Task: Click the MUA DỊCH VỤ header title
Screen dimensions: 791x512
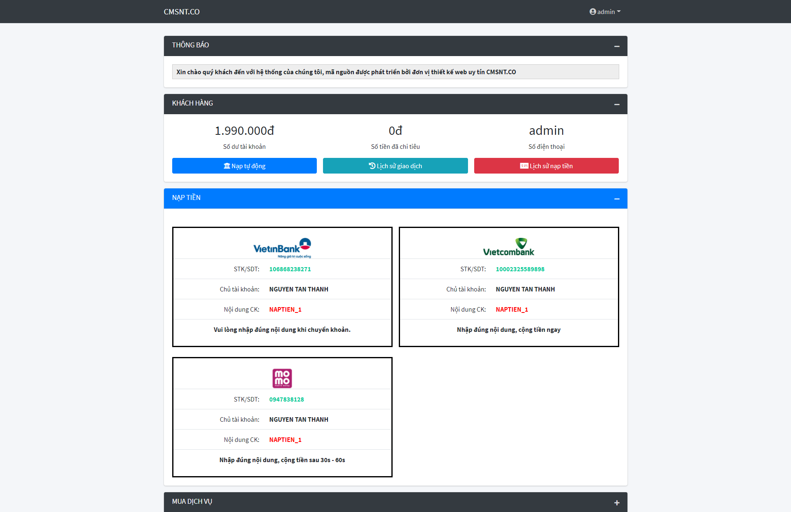Action: coord(192,501)
